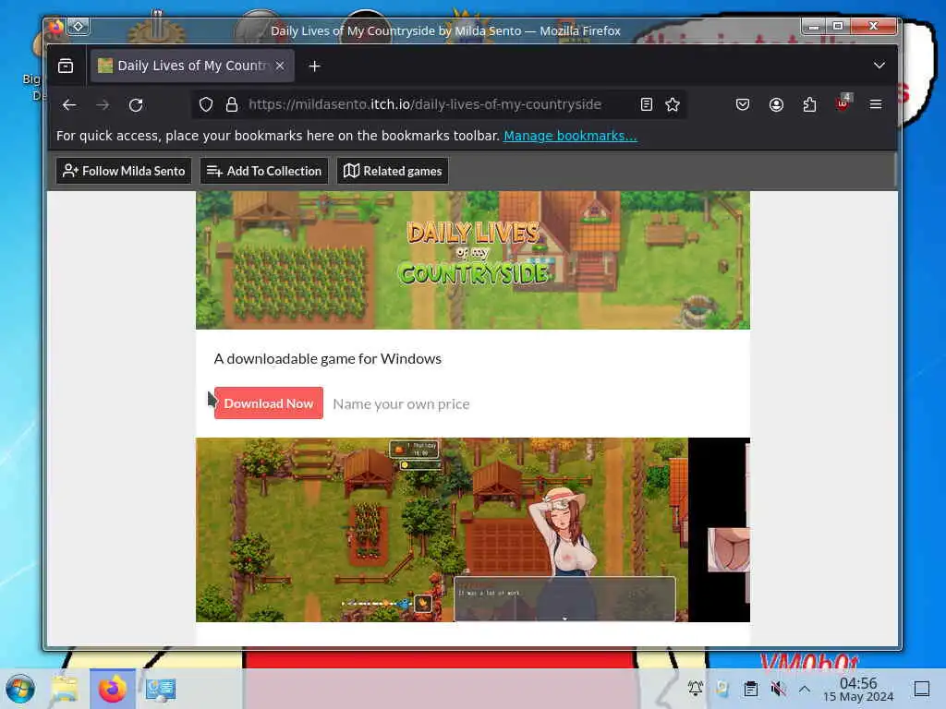The height and width of the screenshot is (709, 946).
Task: Click Follow Milda Sento button
Action: click(x=124, y=171)
